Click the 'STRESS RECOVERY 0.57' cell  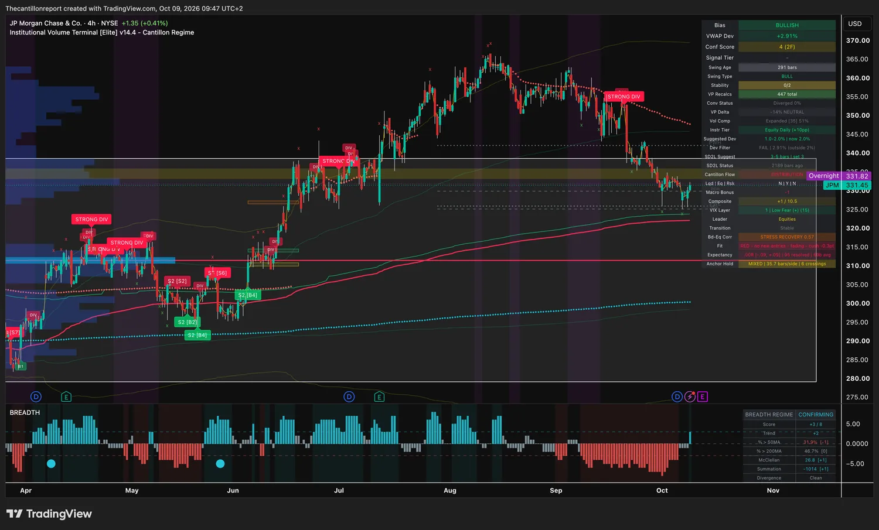tap(787, 237)
